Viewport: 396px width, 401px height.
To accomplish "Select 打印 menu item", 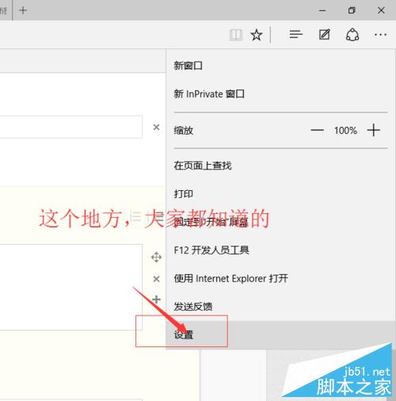I will click(x=280, y=194).
